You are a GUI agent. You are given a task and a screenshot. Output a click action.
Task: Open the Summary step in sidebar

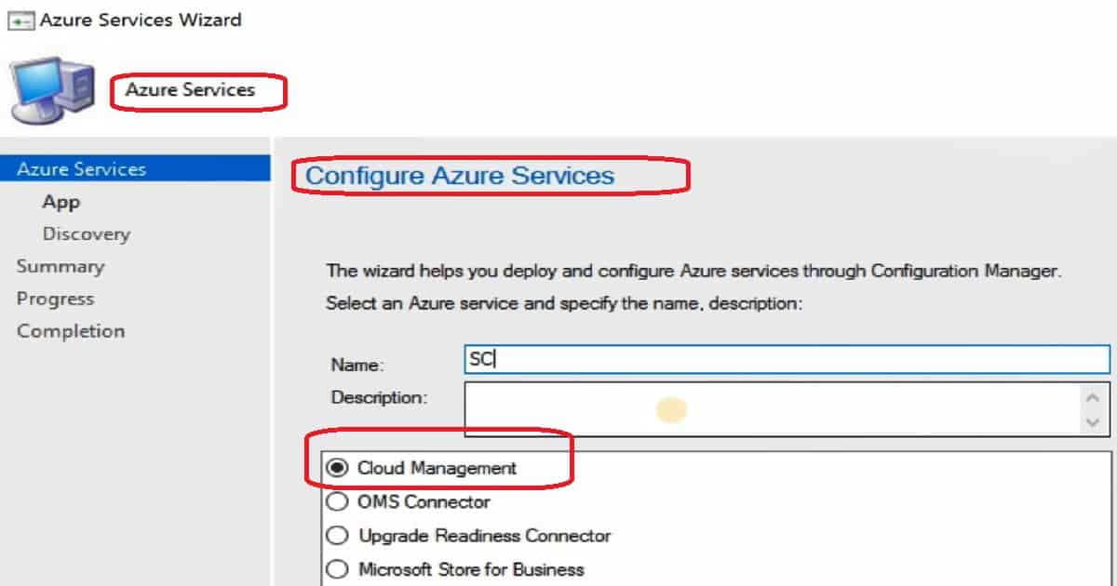[61, 267]
